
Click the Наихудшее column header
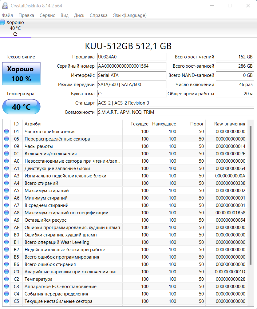click(164, 124)
